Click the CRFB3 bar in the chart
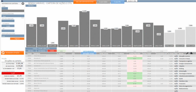 pyautogui.click(x=42, y=32)
